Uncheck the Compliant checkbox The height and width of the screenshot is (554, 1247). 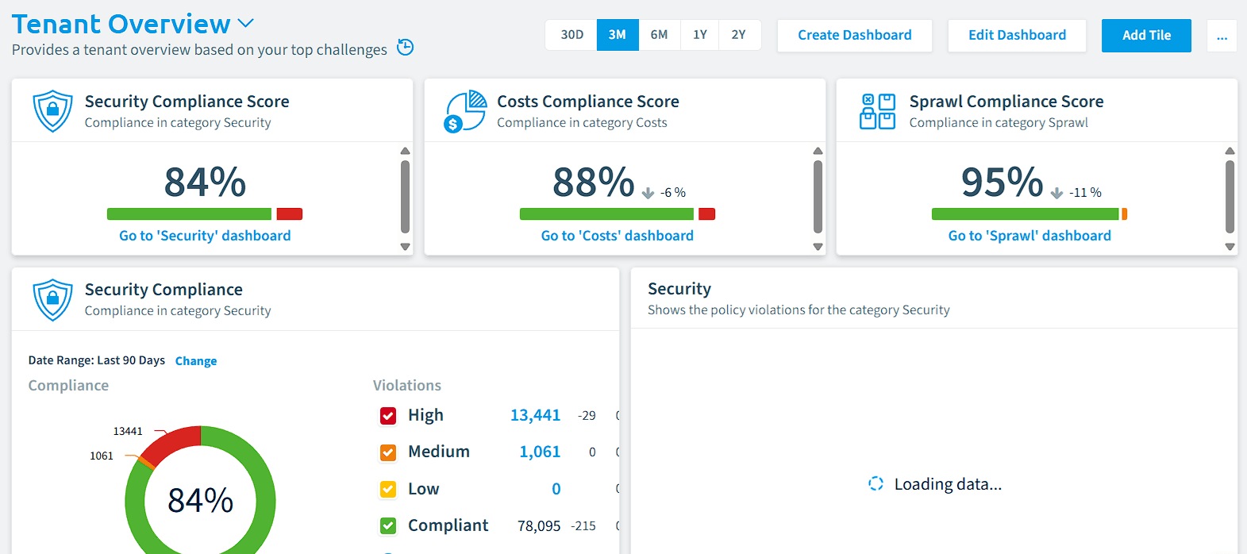(388, 525)
